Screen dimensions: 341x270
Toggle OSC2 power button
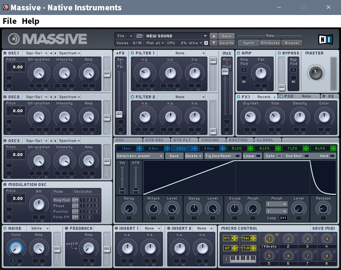pos(5,97)
